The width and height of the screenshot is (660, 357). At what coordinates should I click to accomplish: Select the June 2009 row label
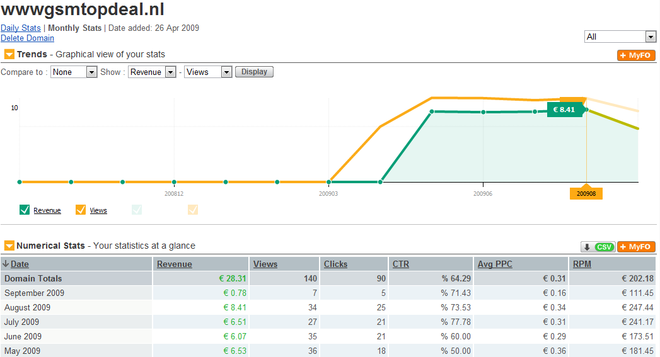[x=23, y=336]
